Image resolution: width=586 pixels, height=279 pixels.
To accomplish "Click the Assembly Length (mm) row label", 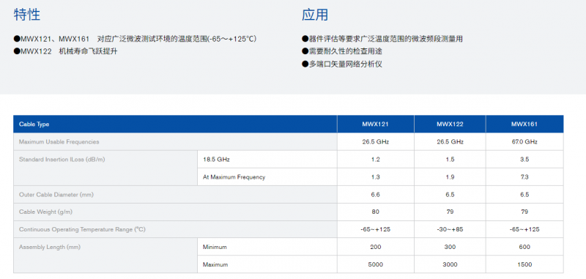I will (x=50, y=247).
